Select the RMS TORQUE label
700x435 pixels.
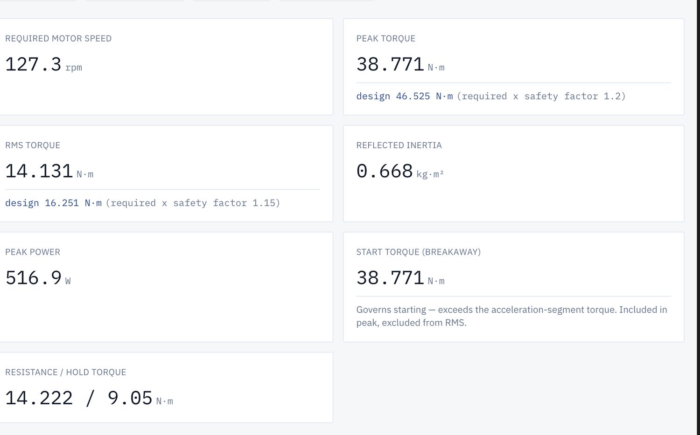coord(33,145)
